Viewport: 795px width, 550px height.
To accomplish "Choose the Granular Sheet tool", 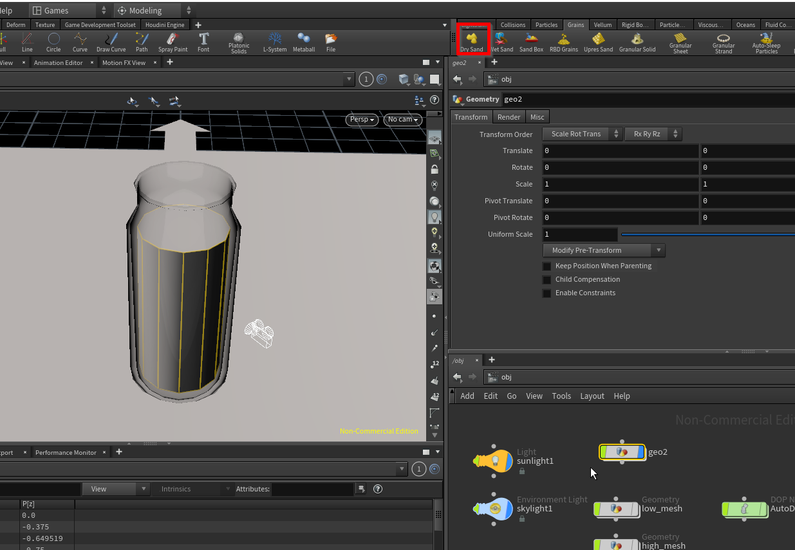I will coord(680,42).
